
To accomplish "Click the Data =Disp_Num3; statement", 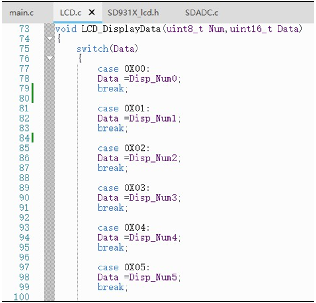I will tap(139, 198).
